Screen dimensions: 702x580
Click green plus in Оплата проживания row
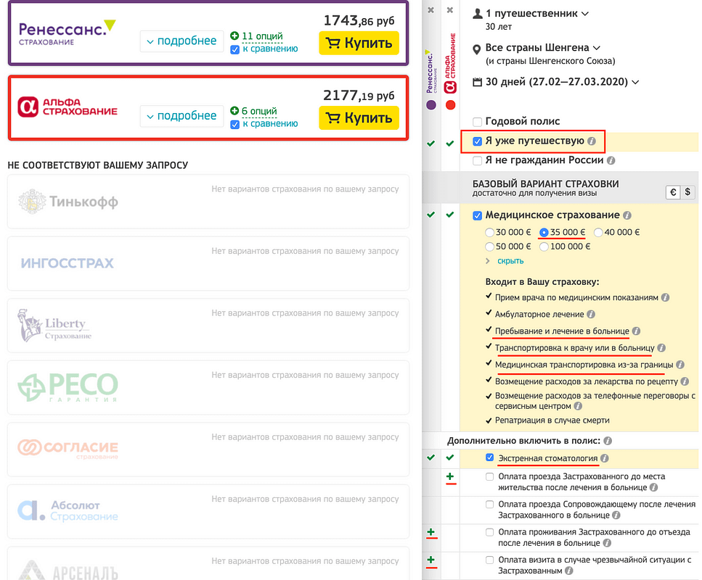[431, 532]
